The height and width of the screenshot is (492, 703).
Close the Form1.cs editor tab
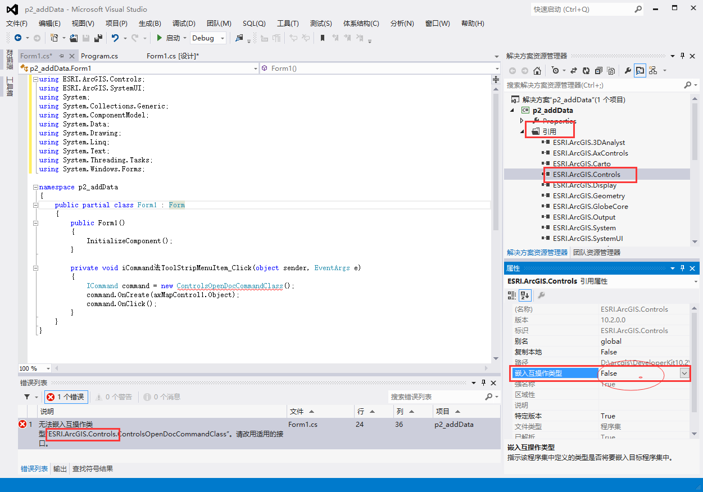(72, 56)
